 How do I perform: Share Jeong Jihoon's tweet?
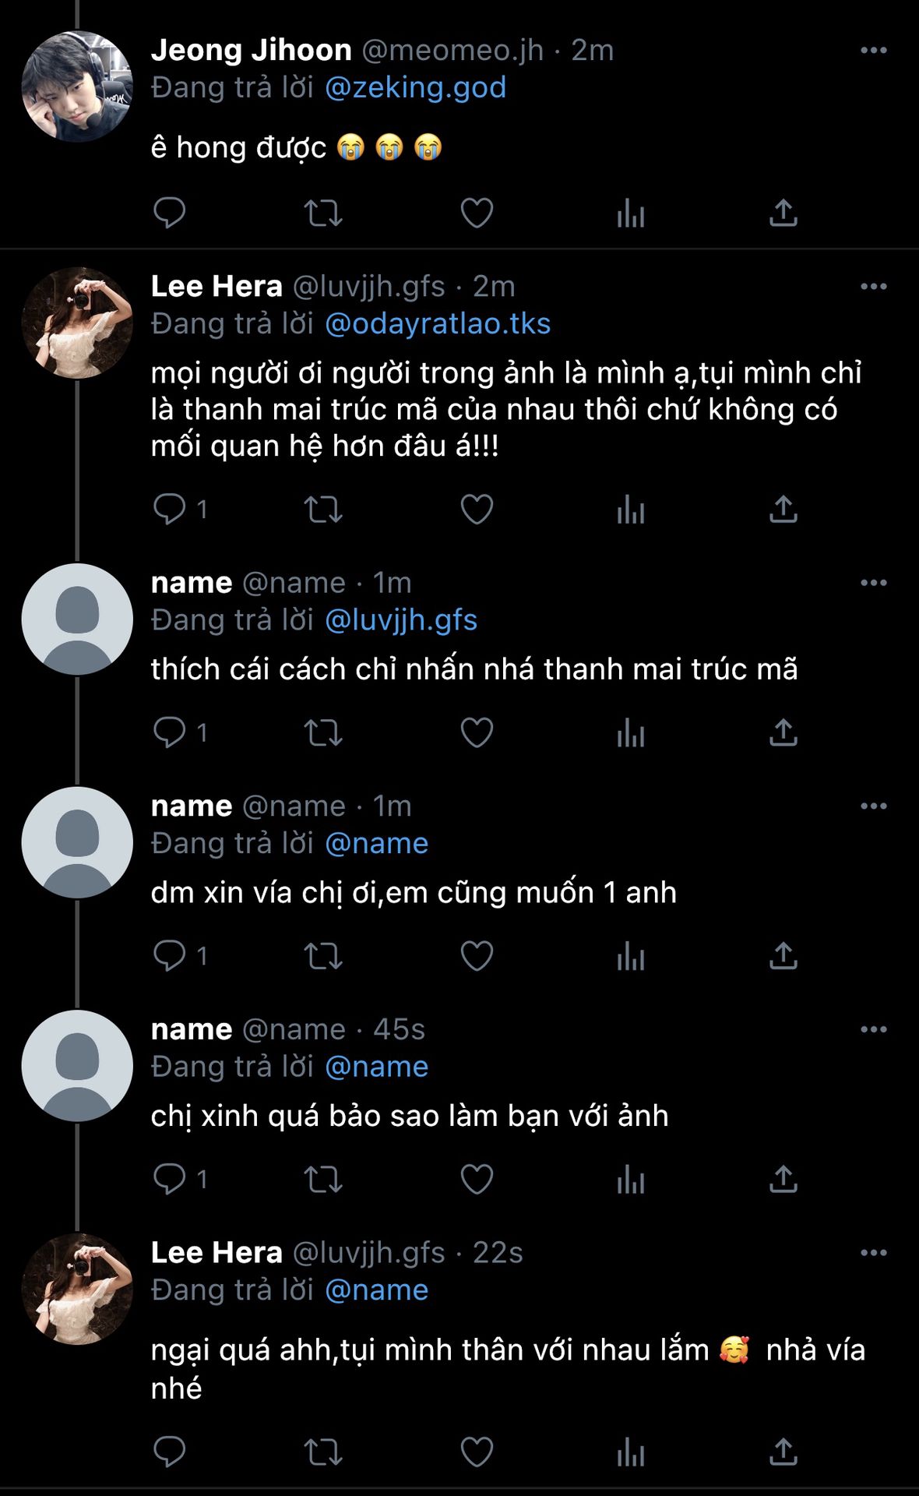[x=783, y=213]
